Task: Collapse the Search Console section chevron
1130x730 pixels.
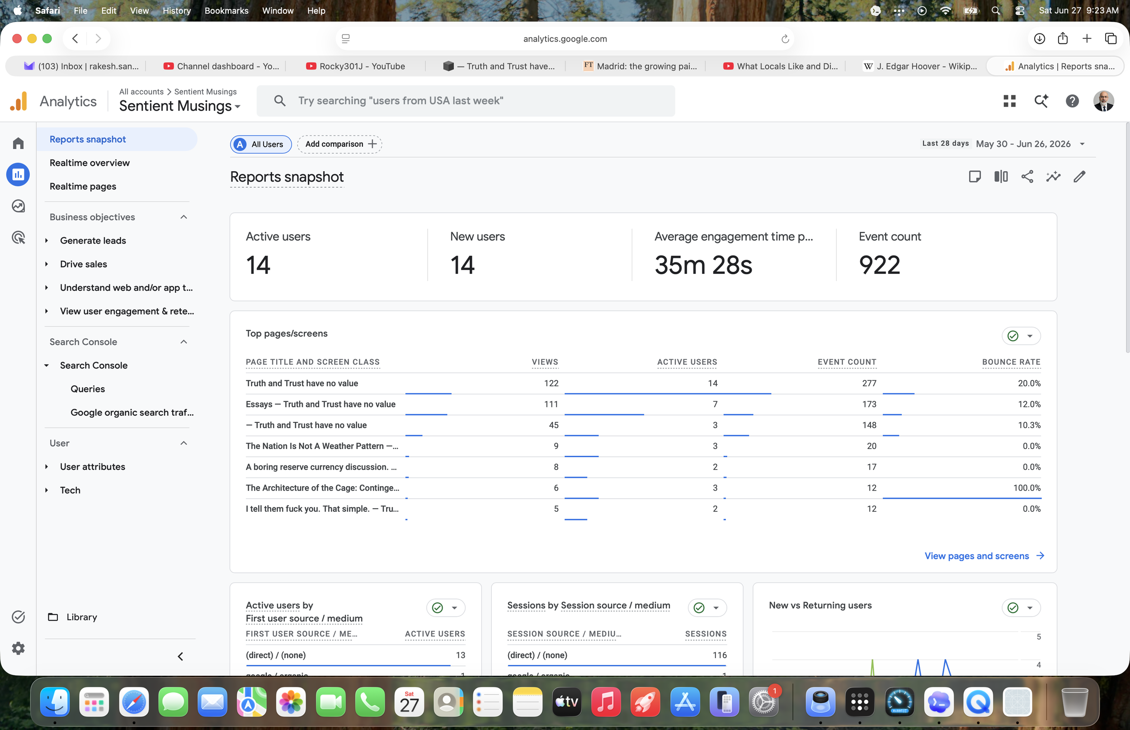Action: (184, 342)
